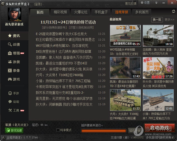The height and width of the screenshot is (141, 177).
Task: Click the 登录 login link in title bar
Action: pos(38,4)
